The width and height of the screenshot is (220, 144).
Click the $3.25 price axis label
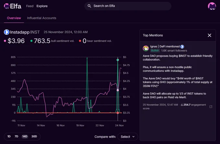click(126, 113)
